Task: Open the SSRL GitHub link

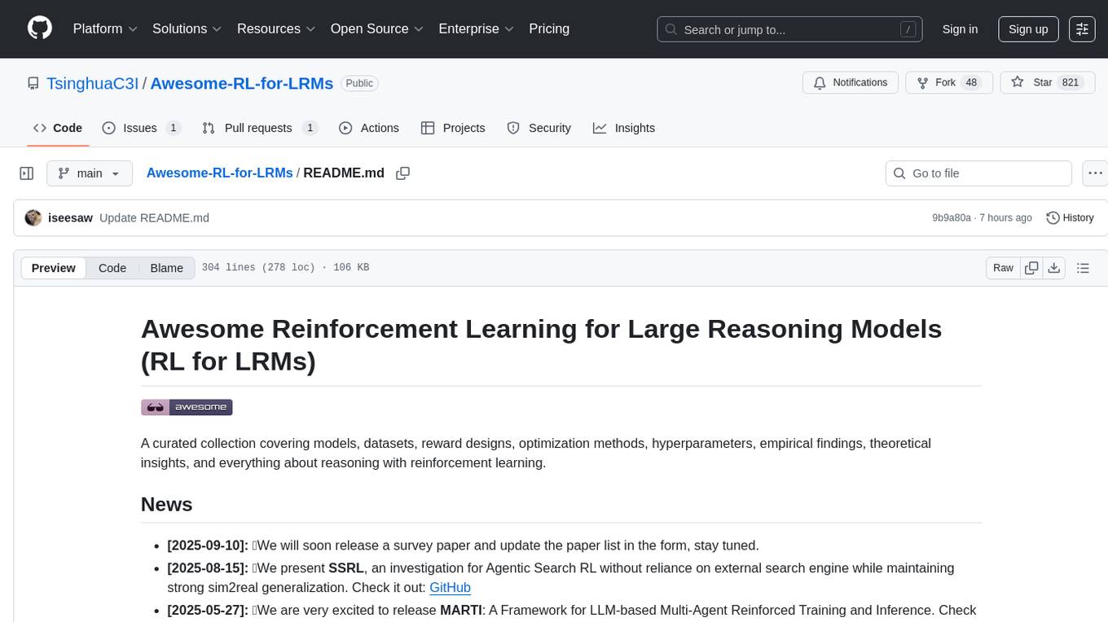Action: click(450, 587)
